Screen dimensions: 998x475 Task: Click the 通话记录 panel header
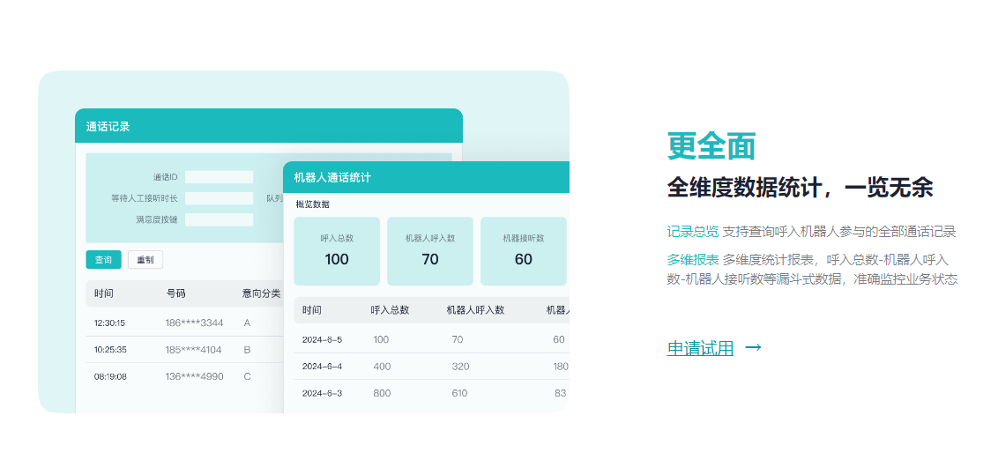268,126
